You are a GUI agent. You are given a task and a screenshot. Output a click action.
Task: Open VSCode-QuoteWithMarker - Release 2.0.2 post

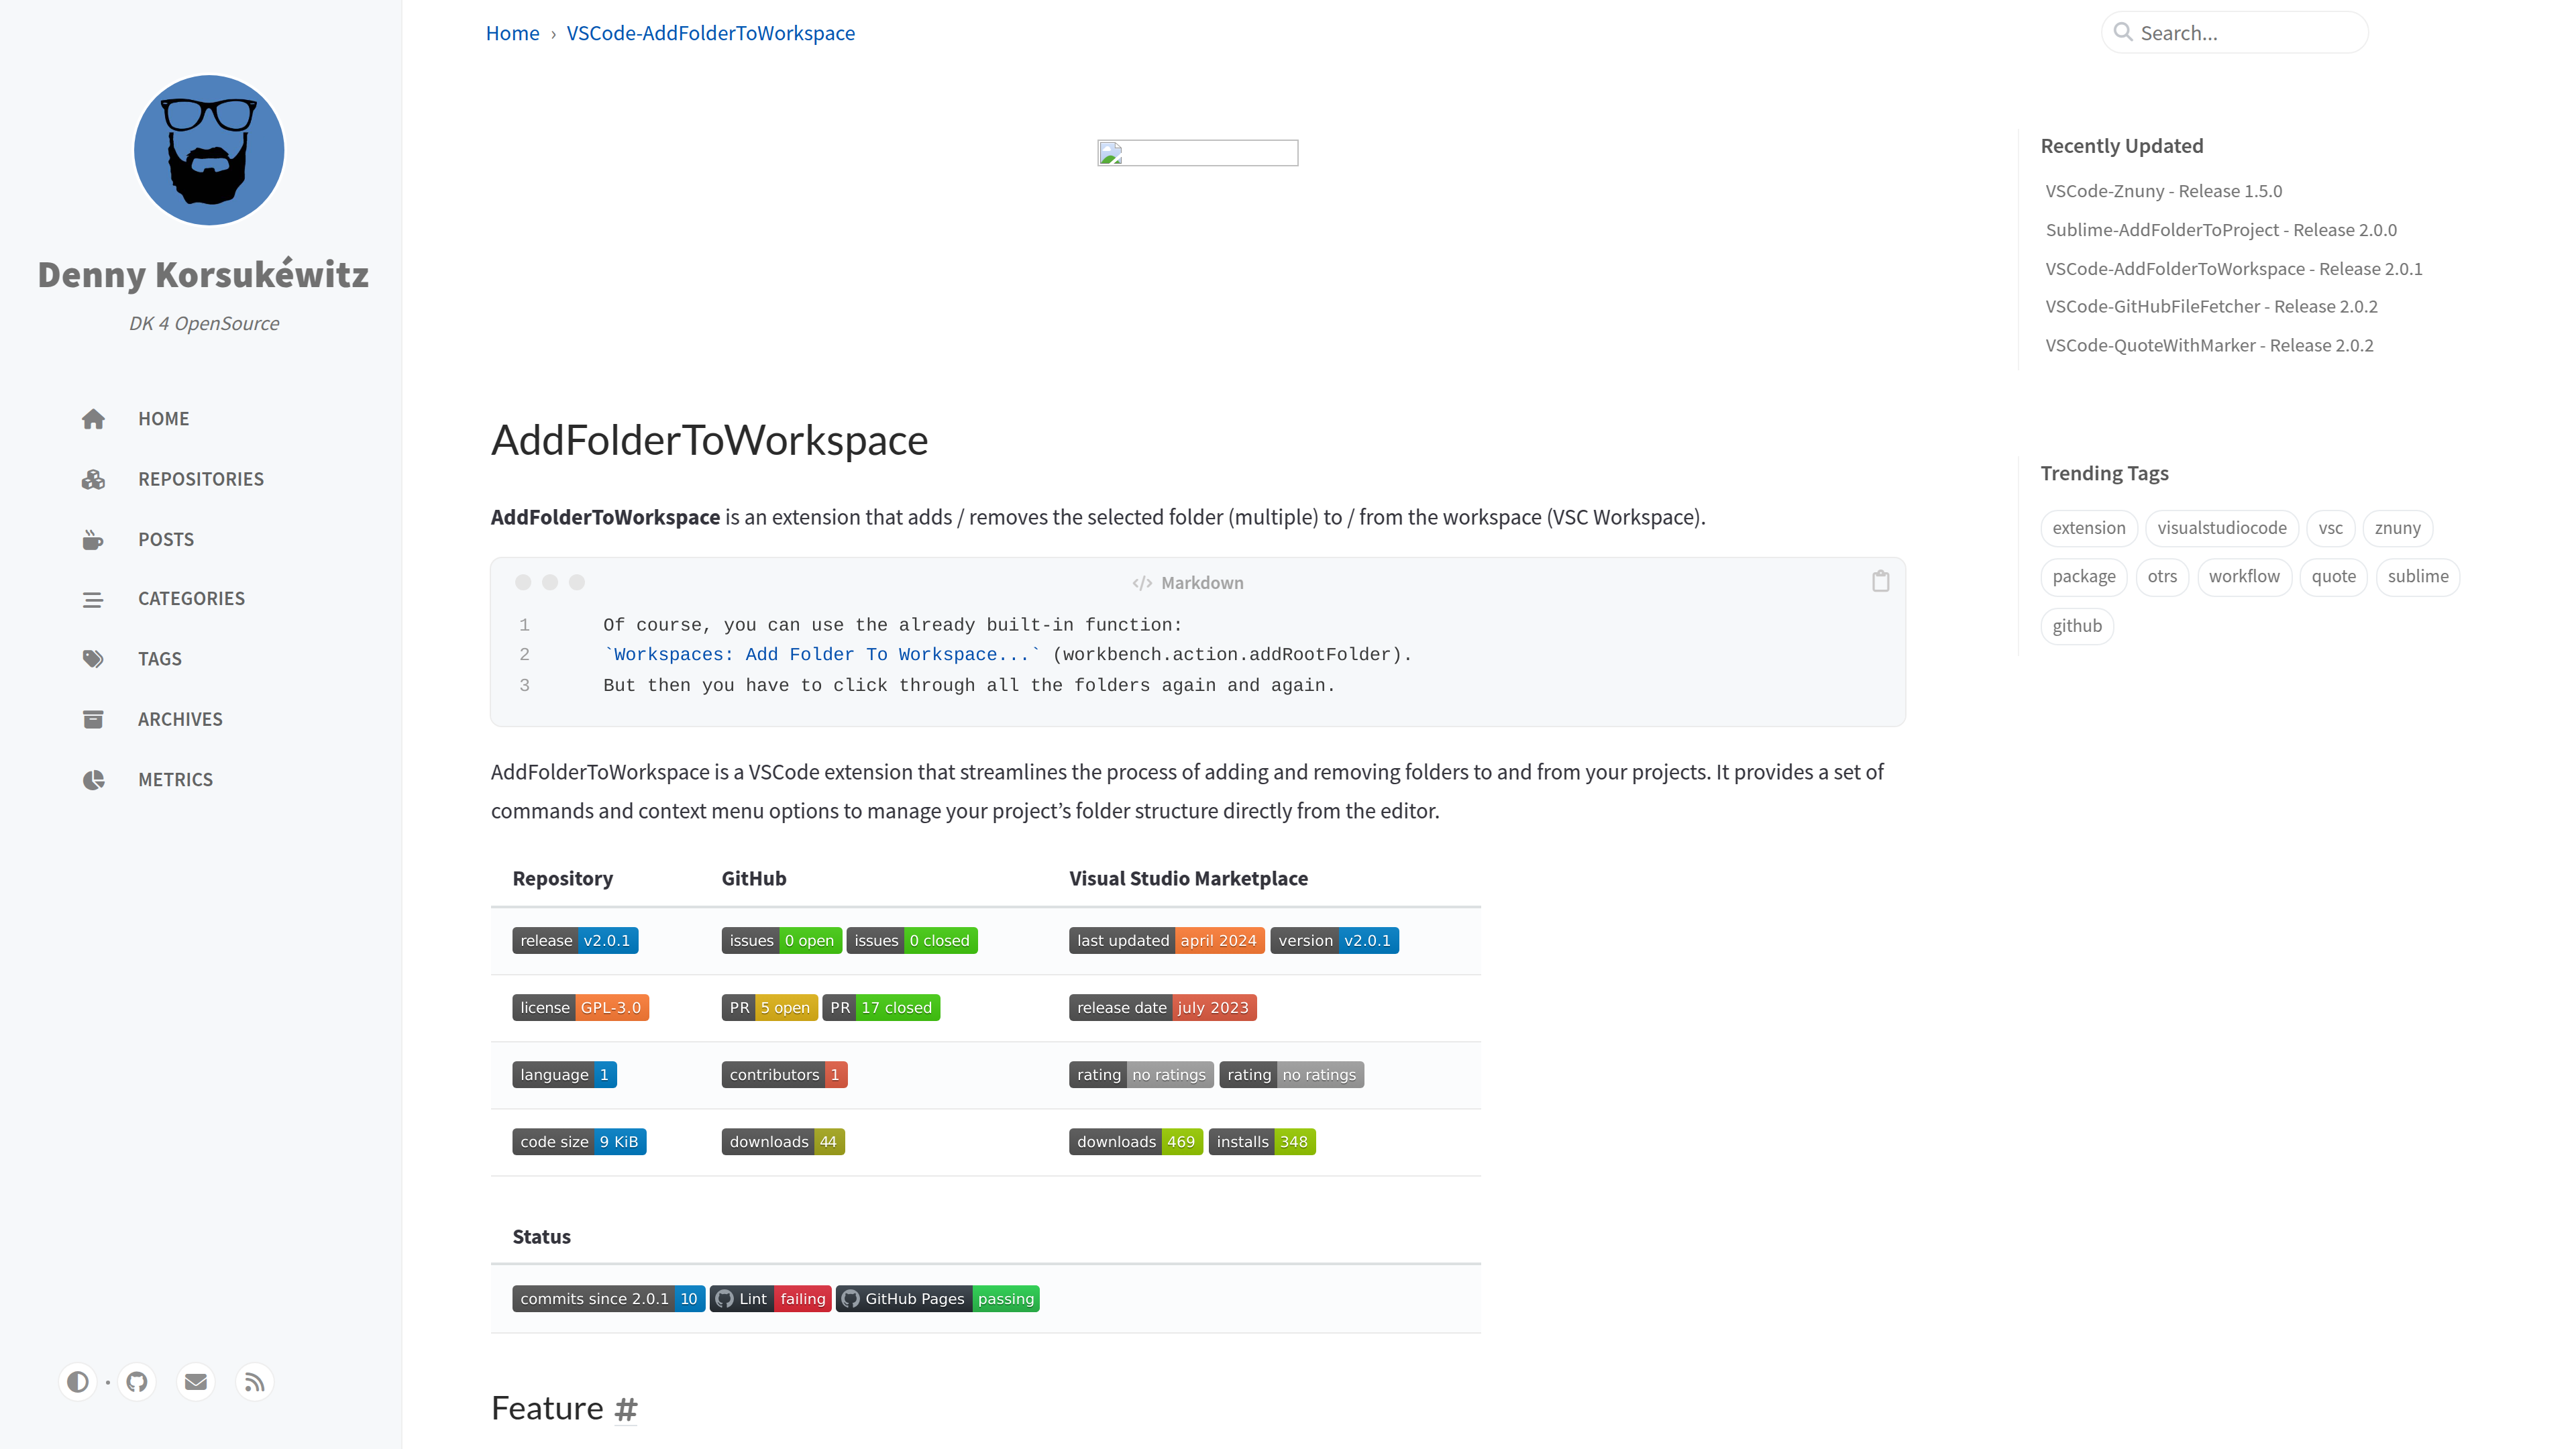click(2209, 346)
